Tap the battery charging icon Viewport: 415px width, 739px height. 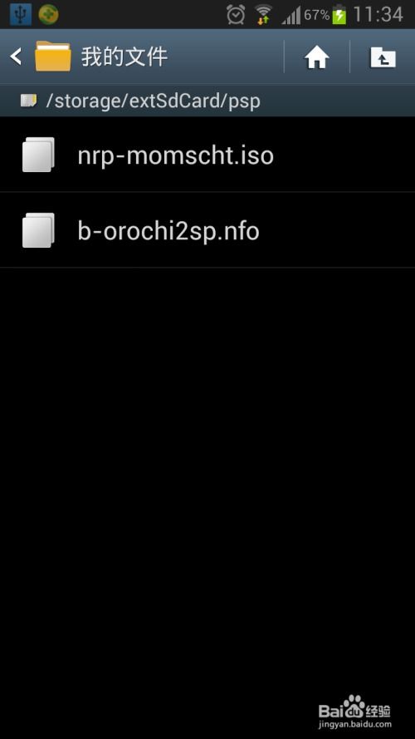pos(339,15)
